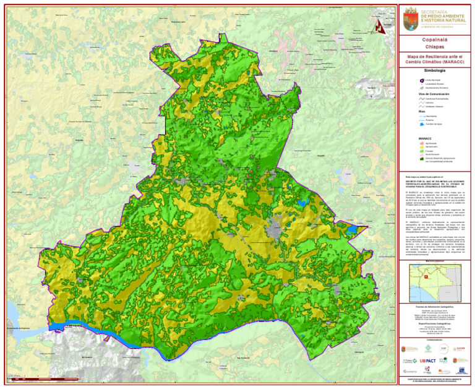
Task: Click the Carretera Pavimentada line symbol
Action: pos(422,98)
